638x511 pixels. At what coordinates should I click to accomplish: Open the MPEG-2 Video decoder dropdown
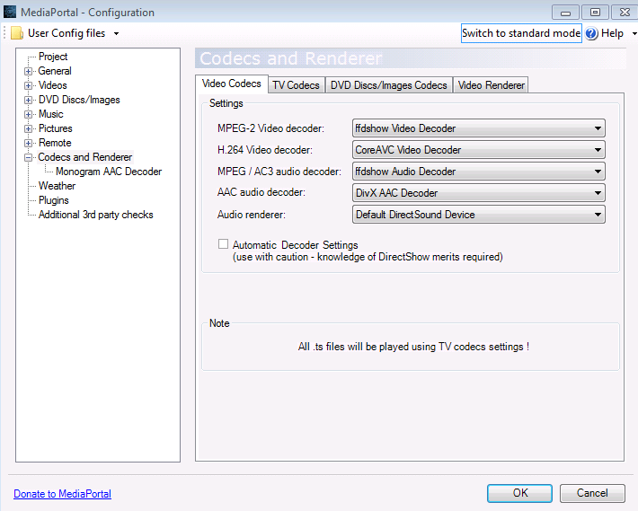(x=478, y=128)
